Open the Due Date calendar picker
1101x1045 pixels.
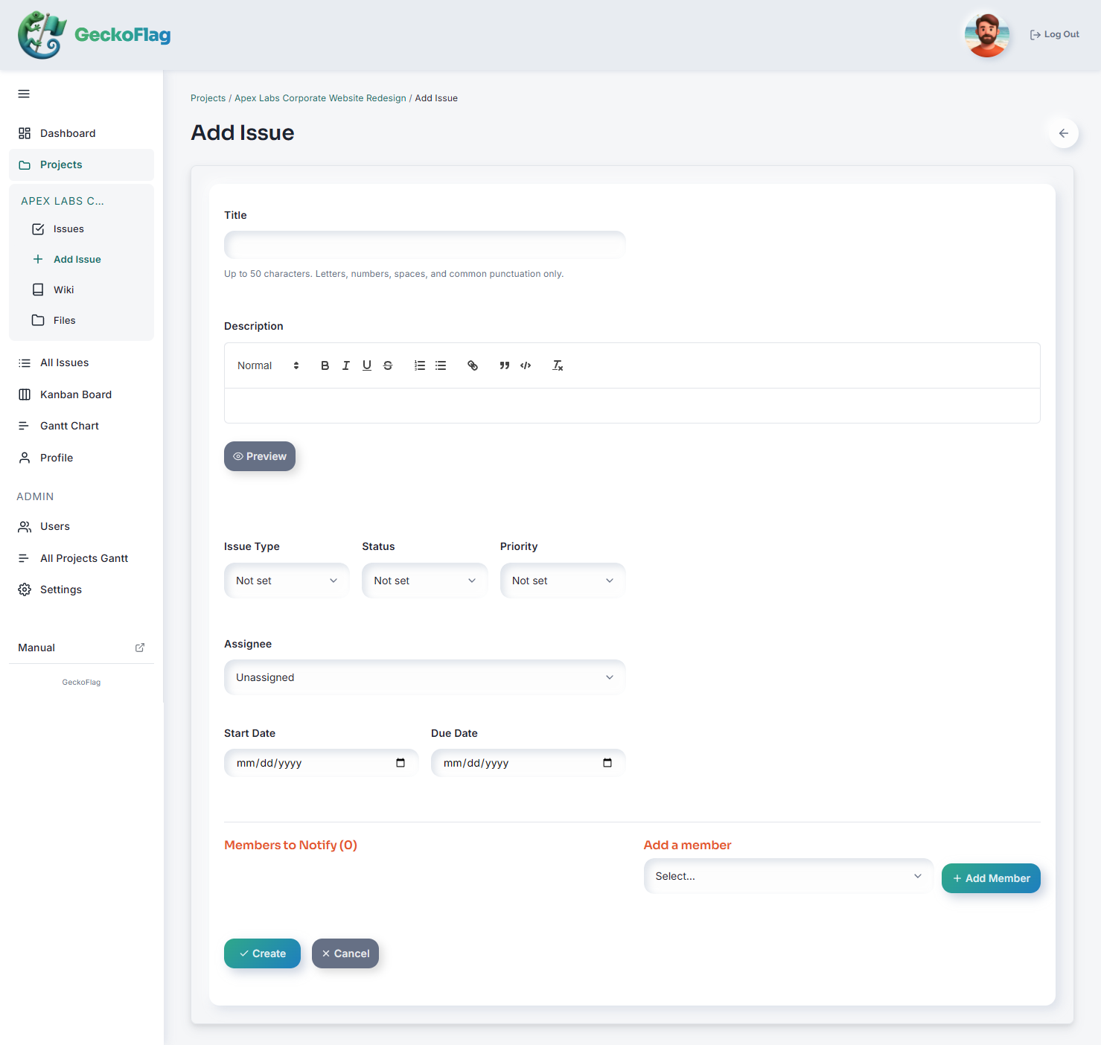click(607, 763)
